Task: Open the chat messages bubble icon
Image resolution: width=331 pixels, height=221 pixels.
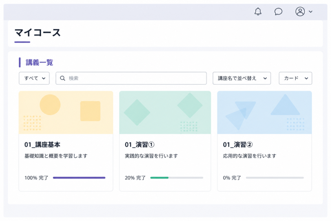Action: coord(278,11)
